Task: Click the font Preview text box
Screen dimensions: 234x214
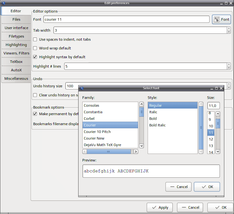Action: pyautogui.click(x=151, y=171)
